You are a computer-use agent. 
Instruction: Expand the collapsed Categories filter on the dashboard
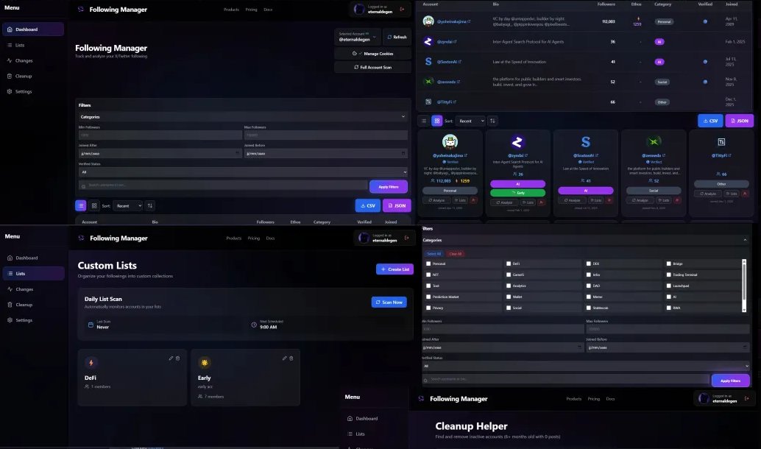[x=243, y=116]
